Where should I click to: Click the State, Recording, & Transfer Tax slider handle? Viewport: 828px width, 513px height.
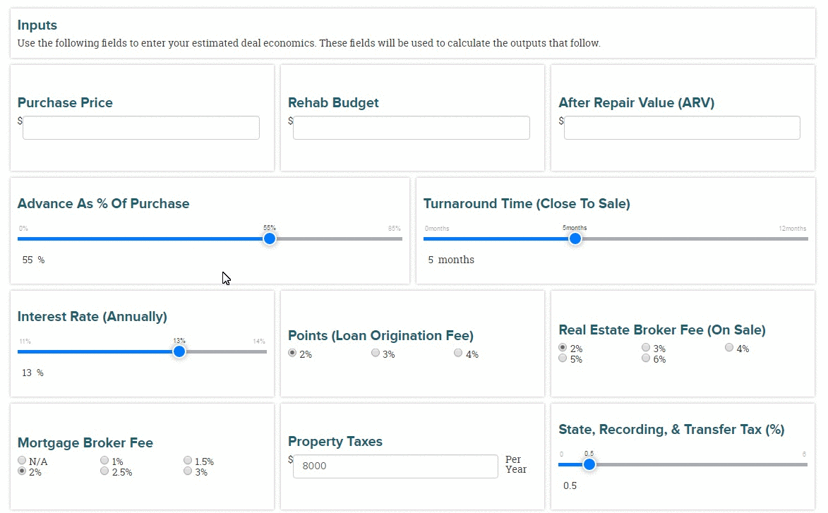pos(589,464)
